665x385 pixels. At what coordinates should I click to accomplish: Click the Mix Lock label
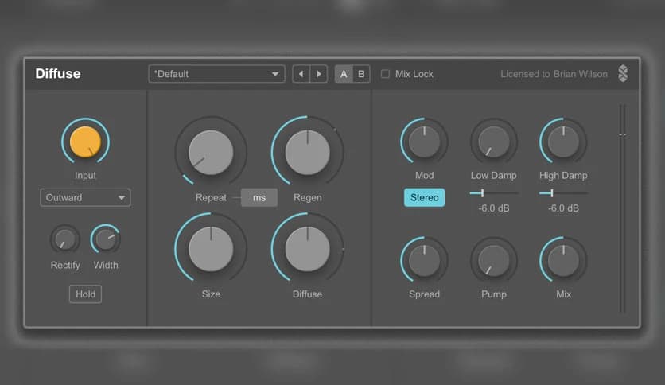[x=414, y=74]
